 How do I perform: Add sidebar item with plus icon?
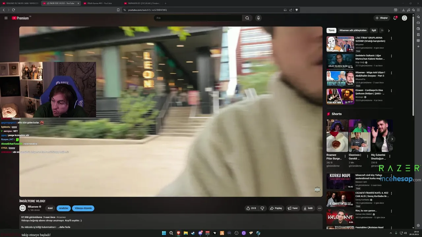pos(418,46)
